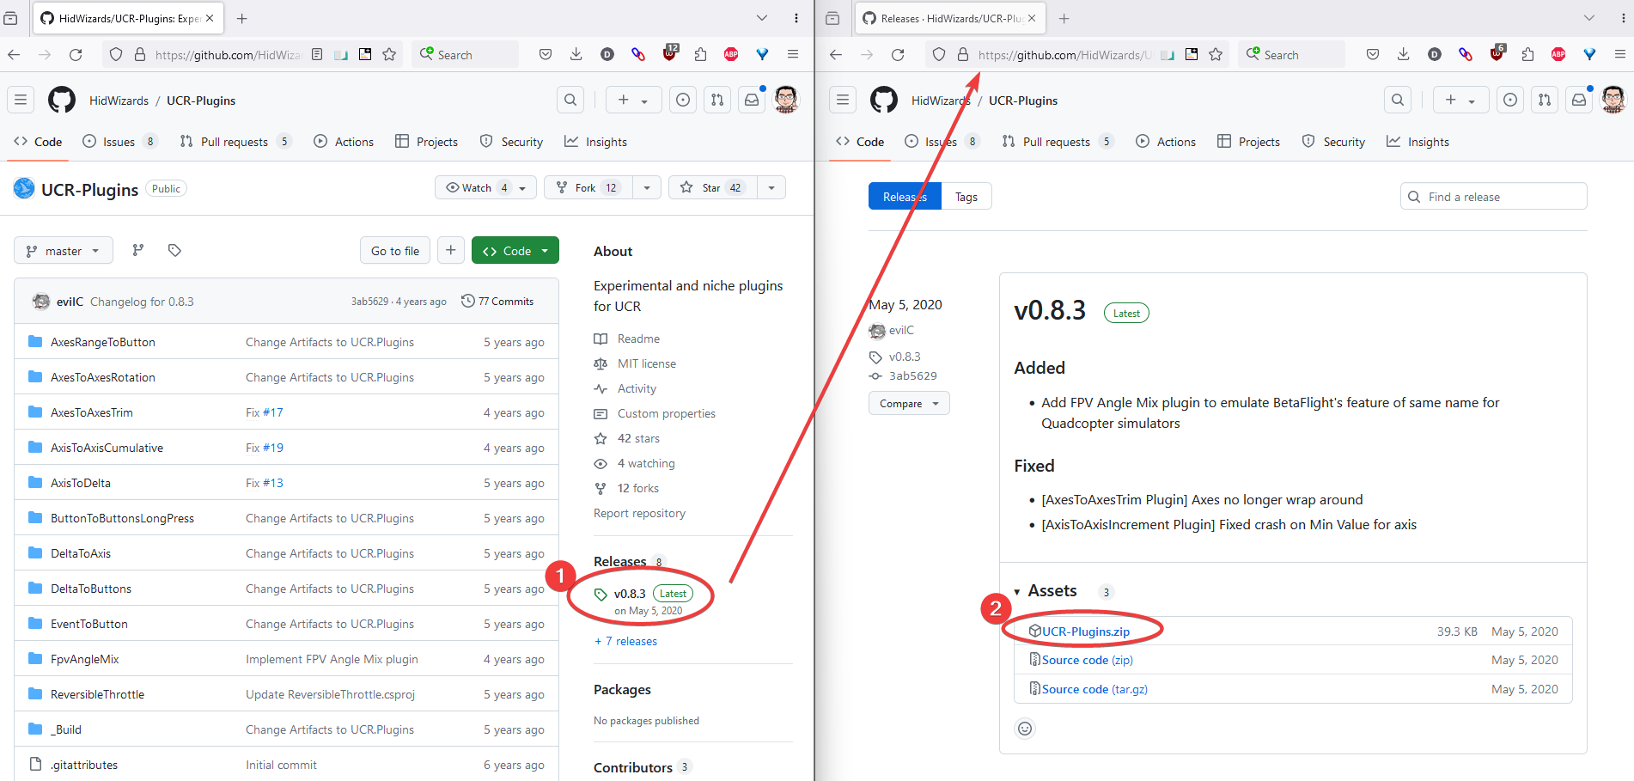This screenshot has width=1634, height=781.
Task: Open GitHub search icon in left window
Action: 570,101
